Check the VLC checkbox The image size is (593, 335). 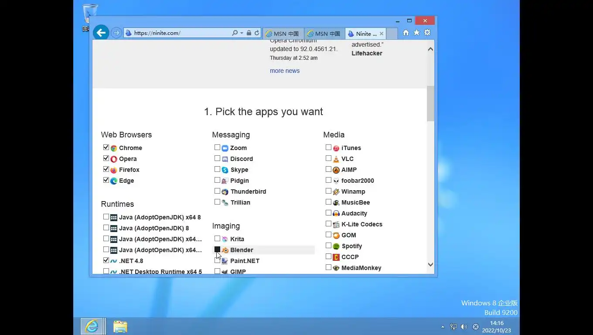pyautogui.click(x=328, y=158)
